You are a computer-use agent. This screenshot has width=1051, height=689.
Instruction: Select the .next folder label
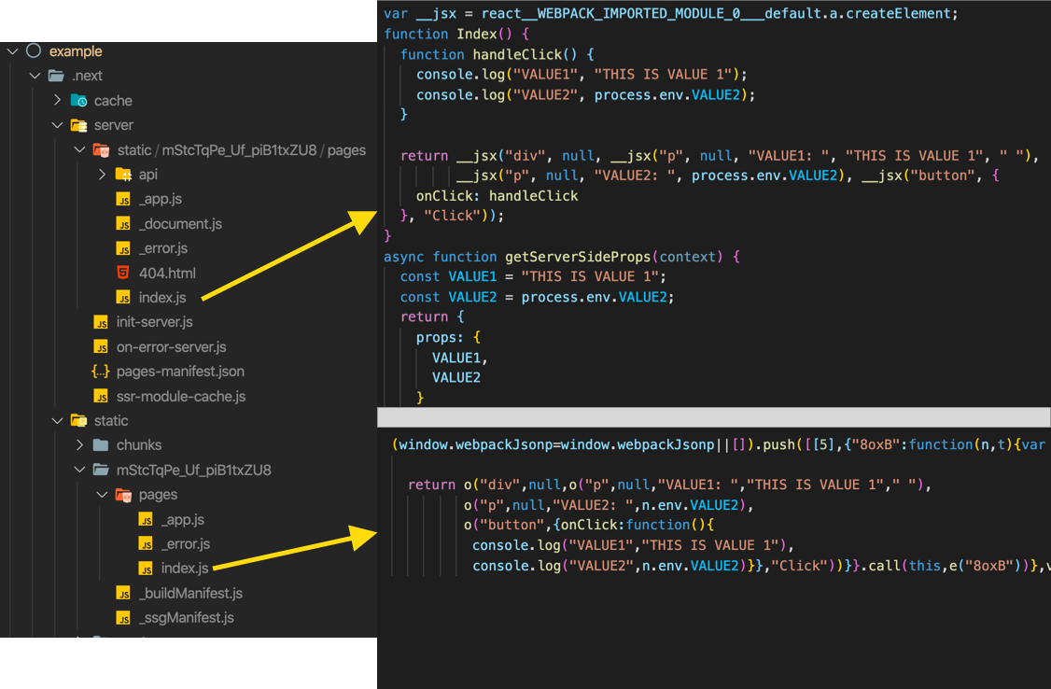pyautogui.click(x=87, y=76)
